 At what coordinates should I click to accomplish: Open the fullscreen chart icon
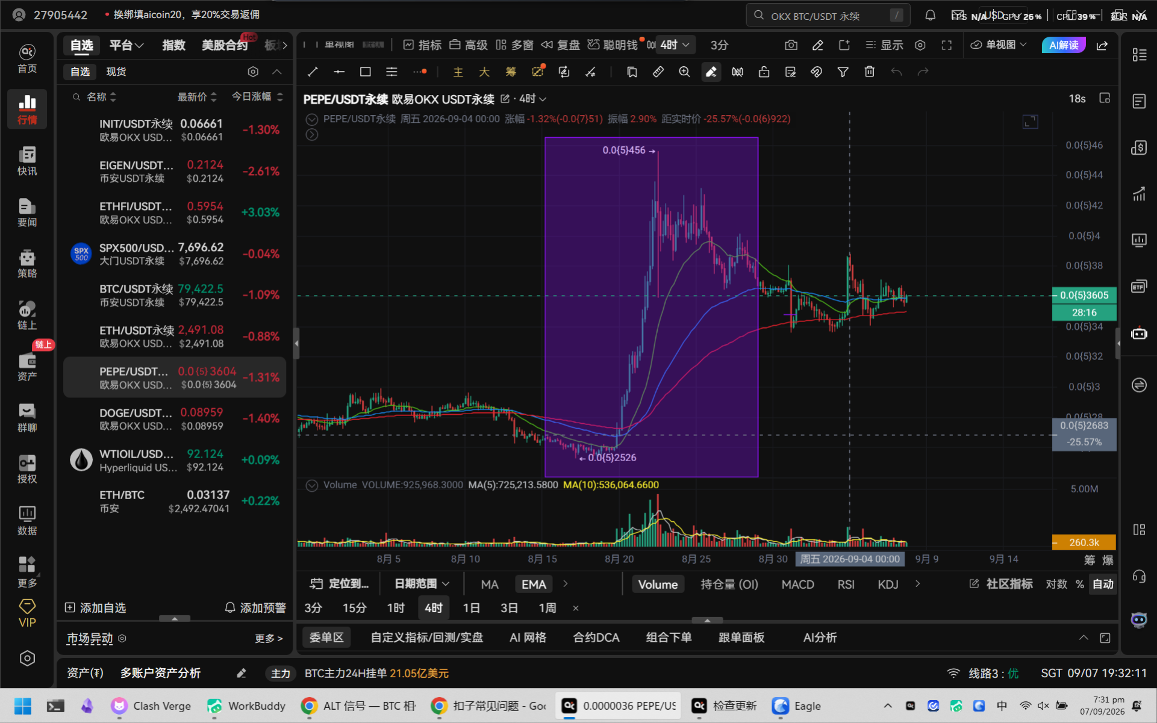click(x=946, y=45)
